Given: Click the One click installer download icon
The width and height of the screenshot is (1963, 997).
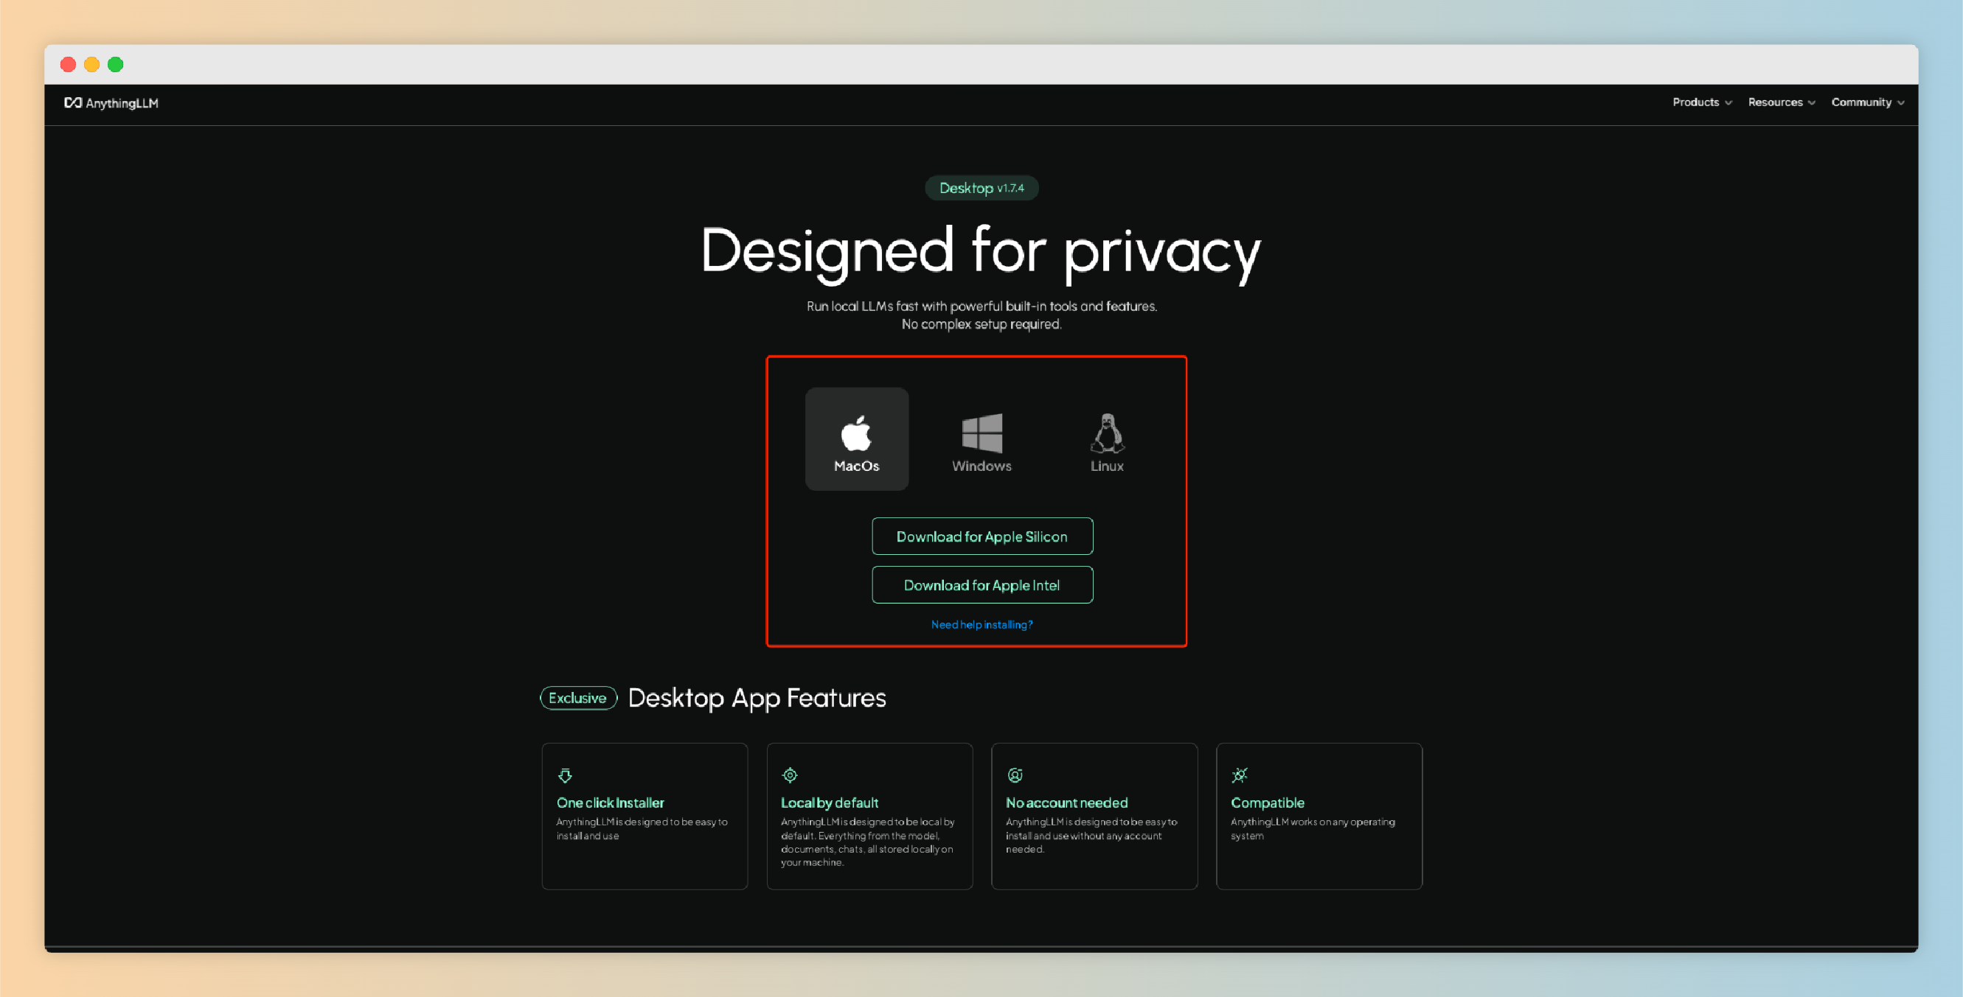Looking at the screenshot, I should (565, 775).
